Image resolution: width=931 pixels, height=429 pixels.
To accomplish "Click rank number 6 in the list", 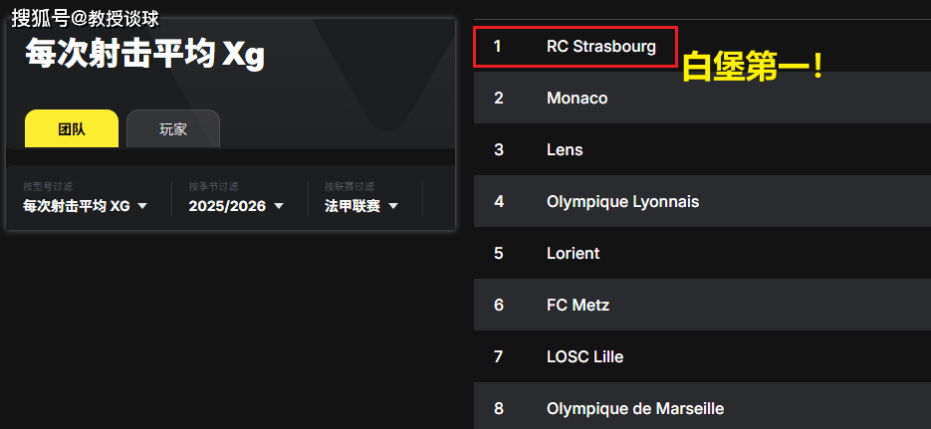I will [499, 306].
